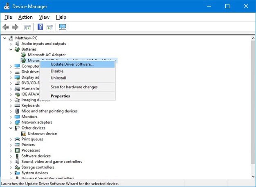This screenshot has width=256, height=187.
Task: Click the Unknown device warning icon
Action: point(23,134)
